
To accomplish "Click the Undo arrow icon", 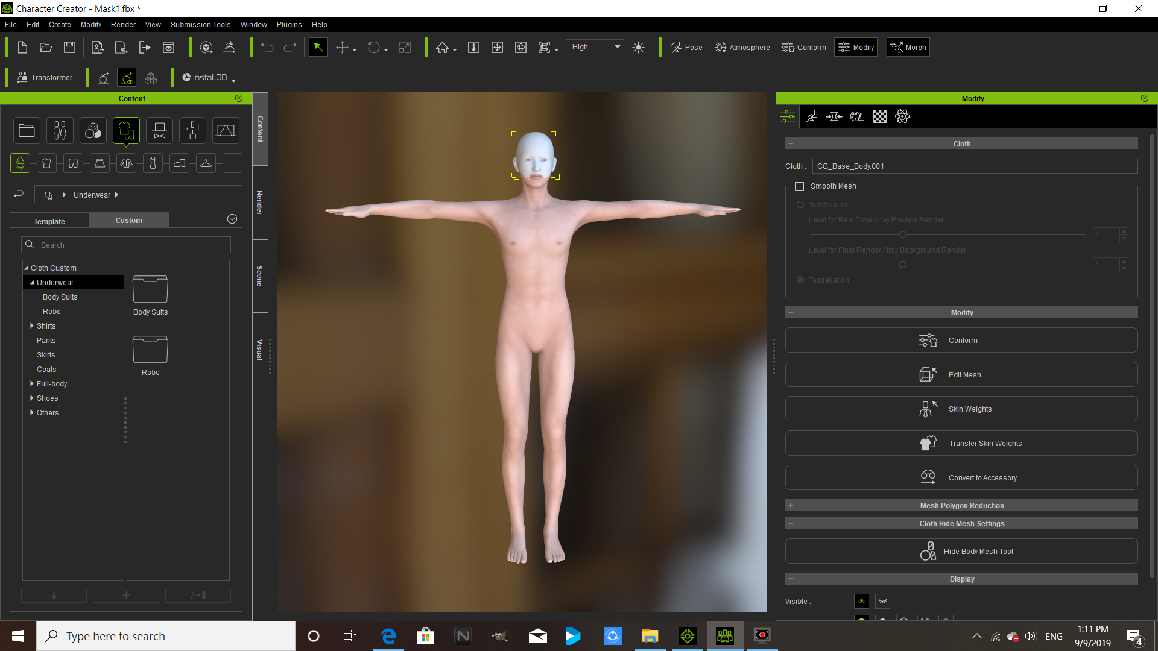I will pos(267,48).
